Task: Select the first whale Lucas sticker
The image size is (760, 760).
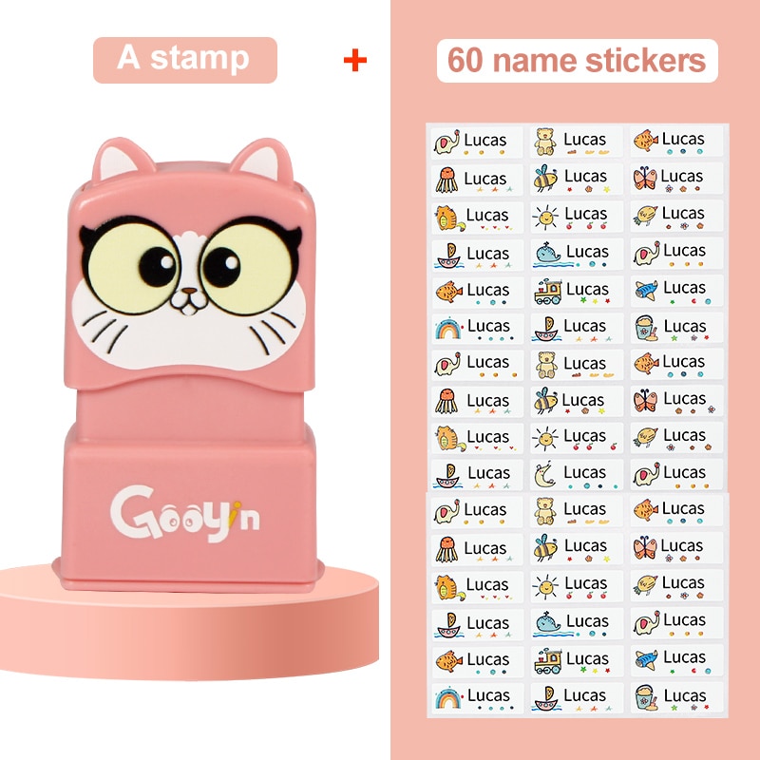Action: click(577, 254)
